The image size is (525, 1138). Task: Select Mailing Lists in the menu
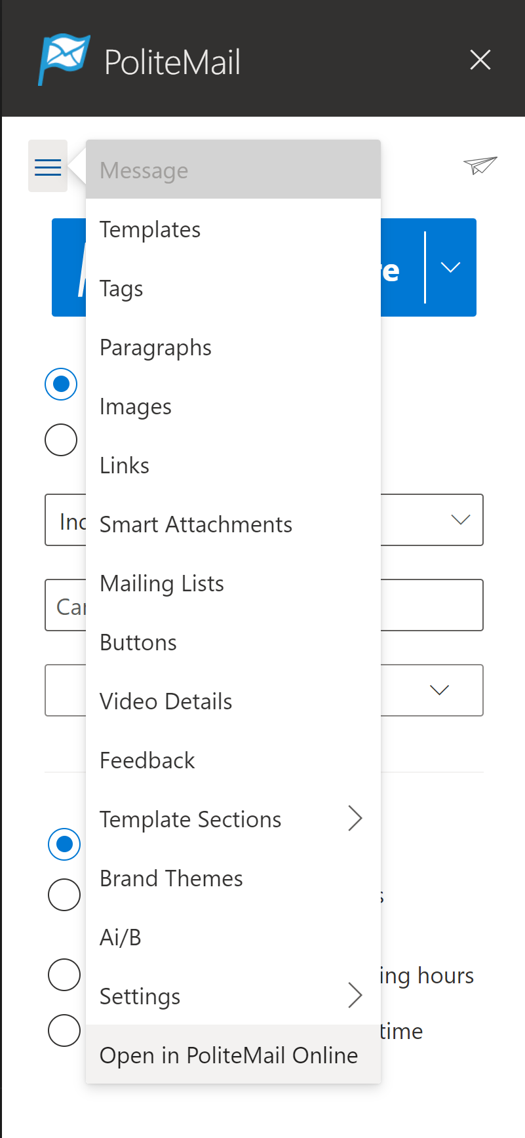162,583
